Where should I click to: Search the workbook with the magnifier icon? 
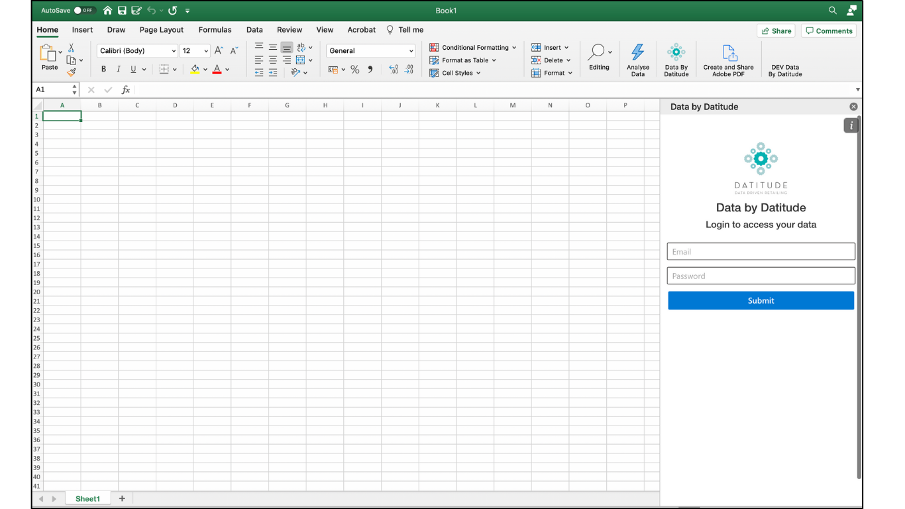(x=833, y=11)
